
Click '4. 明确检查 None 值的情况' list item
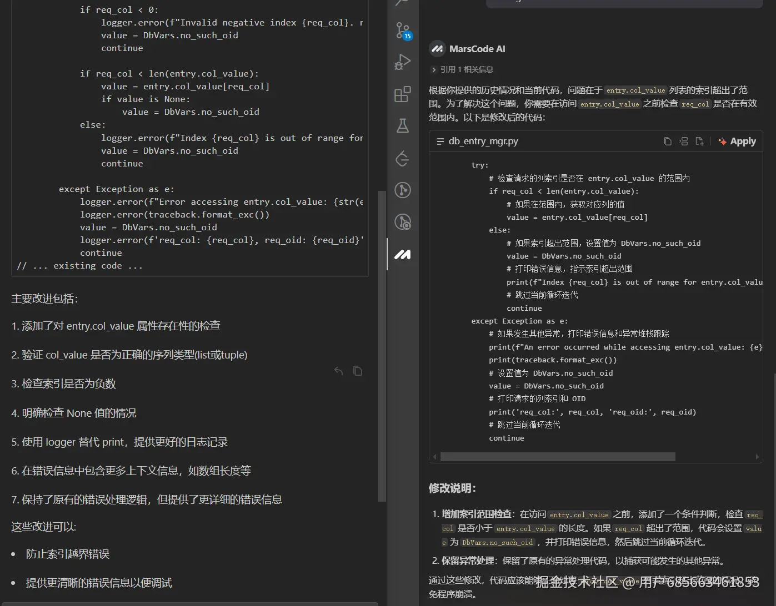[74, 413]
